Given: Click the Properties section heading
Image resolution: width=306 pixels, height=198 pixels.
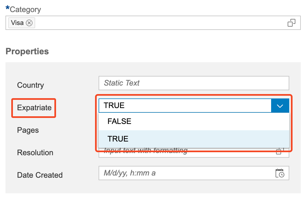Looking at the screenshot, I should coord(27,52).
